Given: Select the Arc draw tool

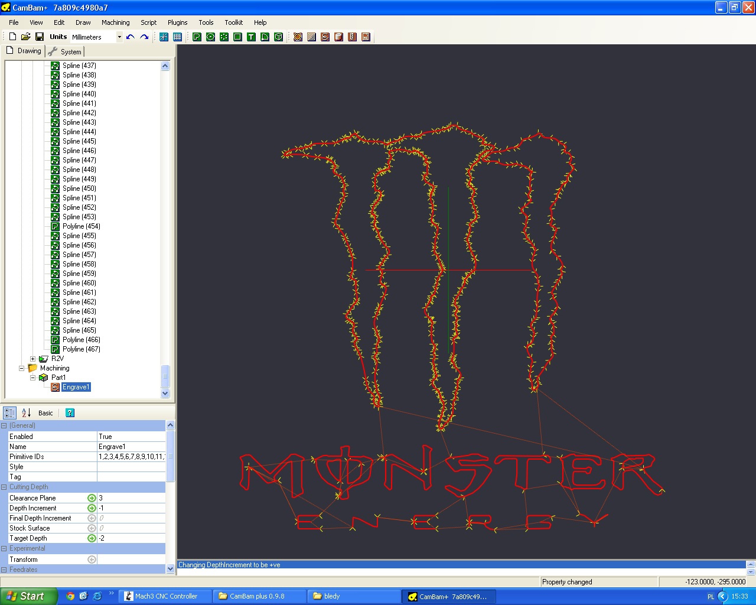Looking at the screenshot, I should 265,37.
